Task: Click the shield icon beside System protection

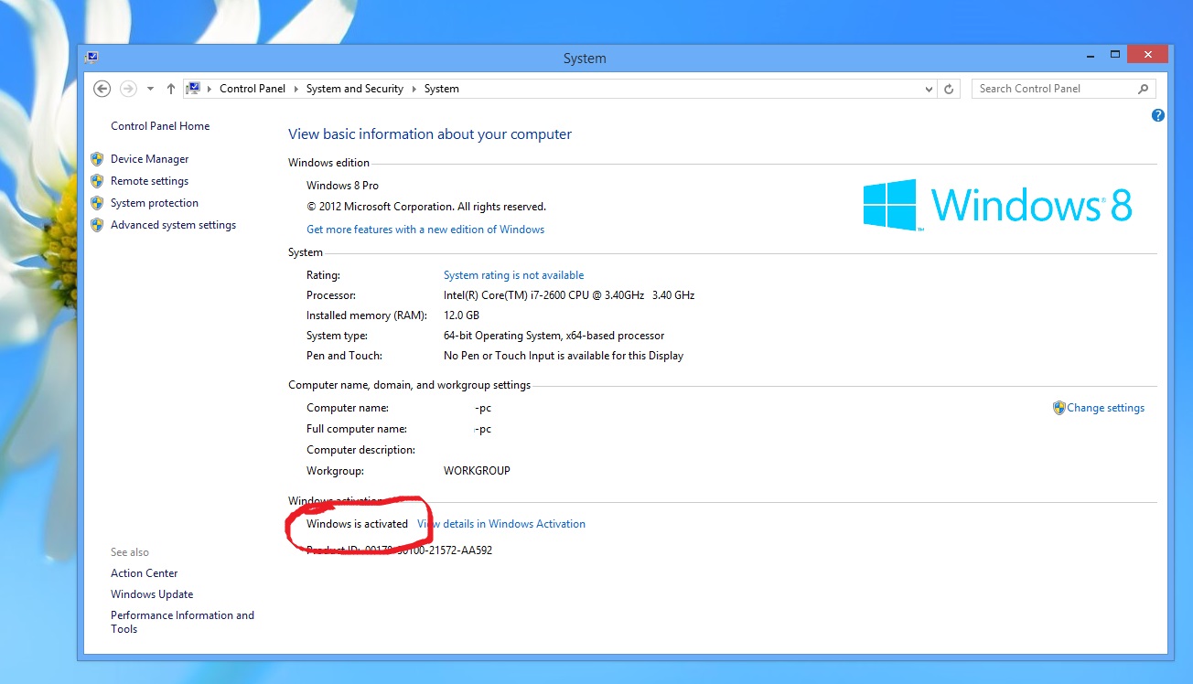Action: [97, 203]
